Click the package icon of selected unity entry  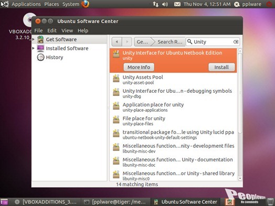[x=116, y=54]
